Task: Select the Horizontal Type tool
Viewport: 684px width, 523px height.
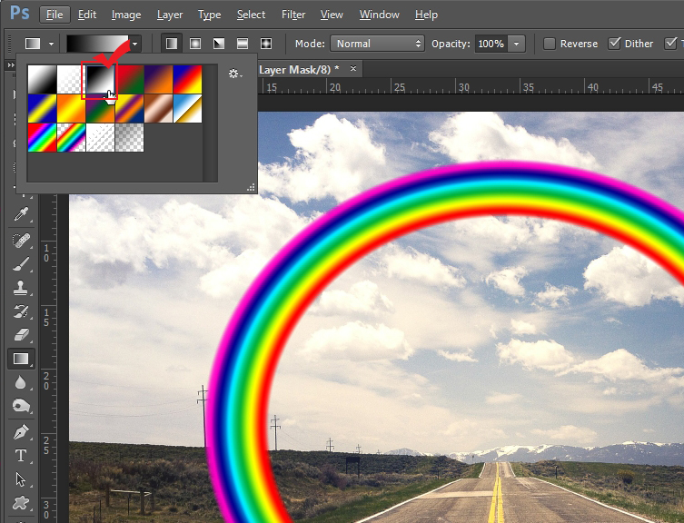Action: click(x=21, y=456)
